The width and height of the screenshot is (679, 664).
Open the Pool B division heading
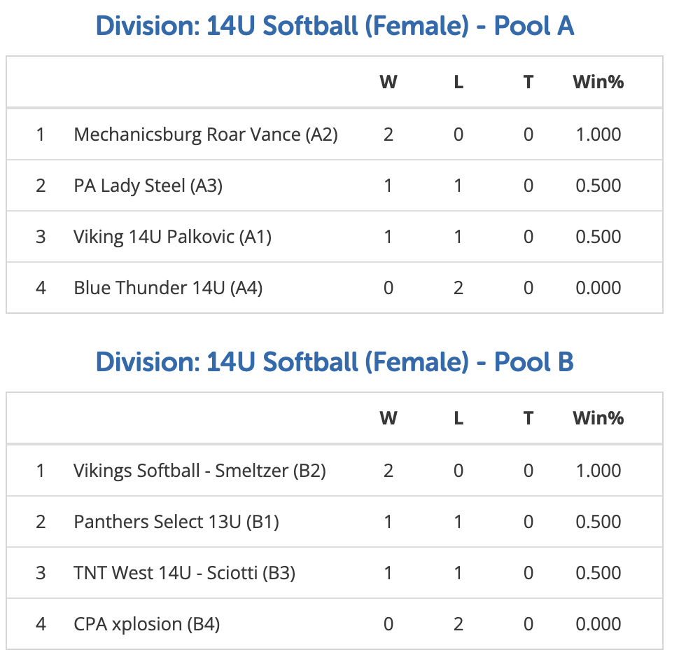coord(335,362)
